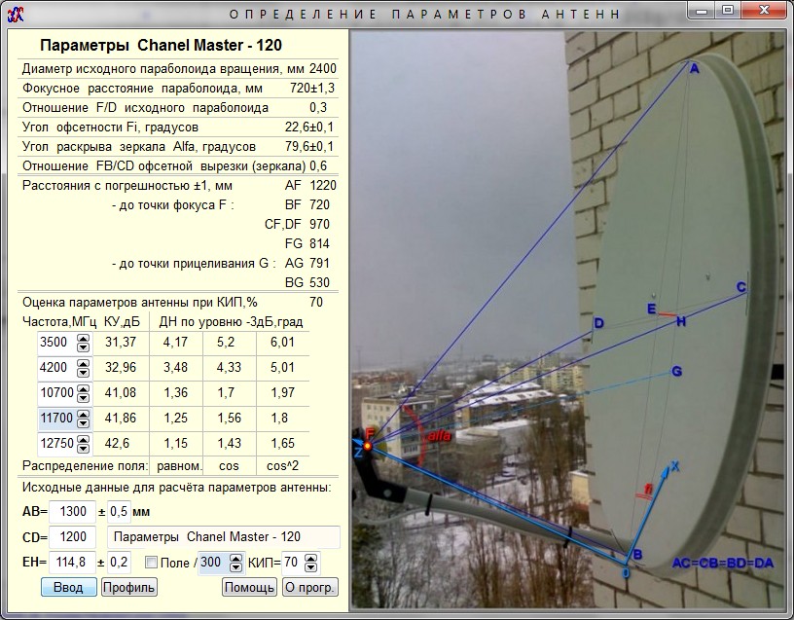Click the red alfa angle label

pos(439,436)
